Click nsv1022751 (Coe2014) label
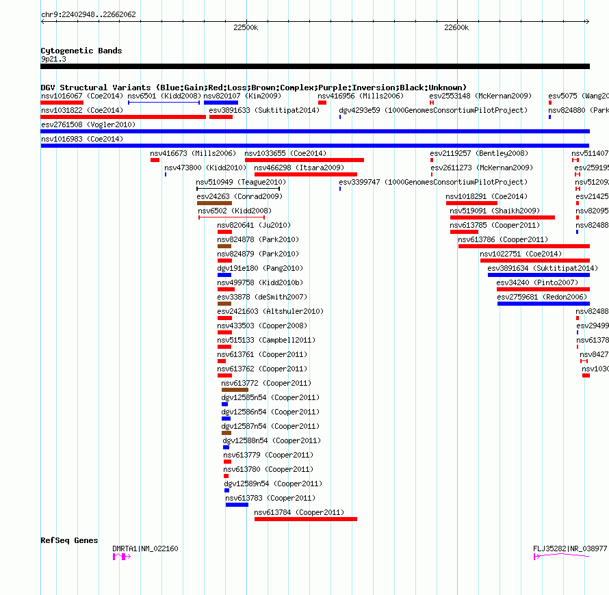The height and width of the screenshot is (595, 609). 521,254
